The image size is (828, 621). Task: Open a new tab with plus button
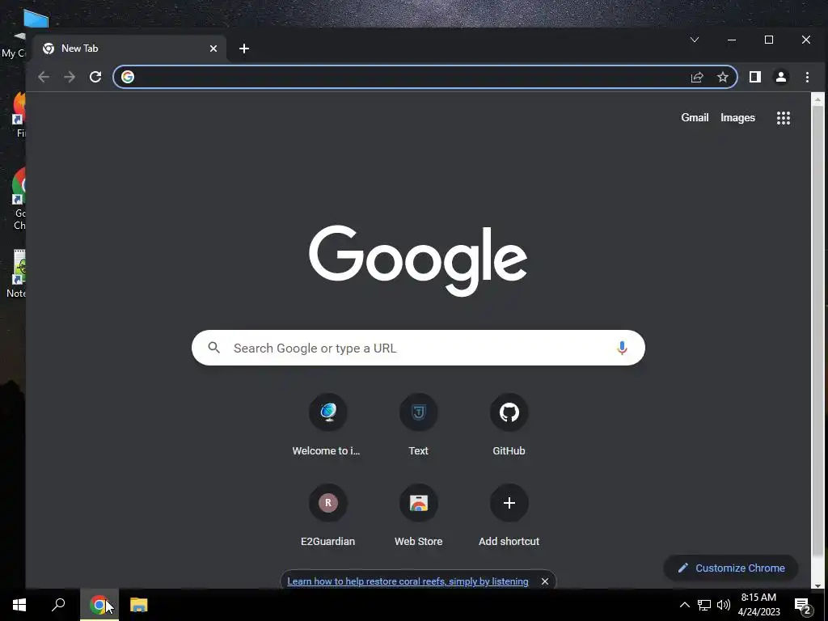(x=244, y=49)
